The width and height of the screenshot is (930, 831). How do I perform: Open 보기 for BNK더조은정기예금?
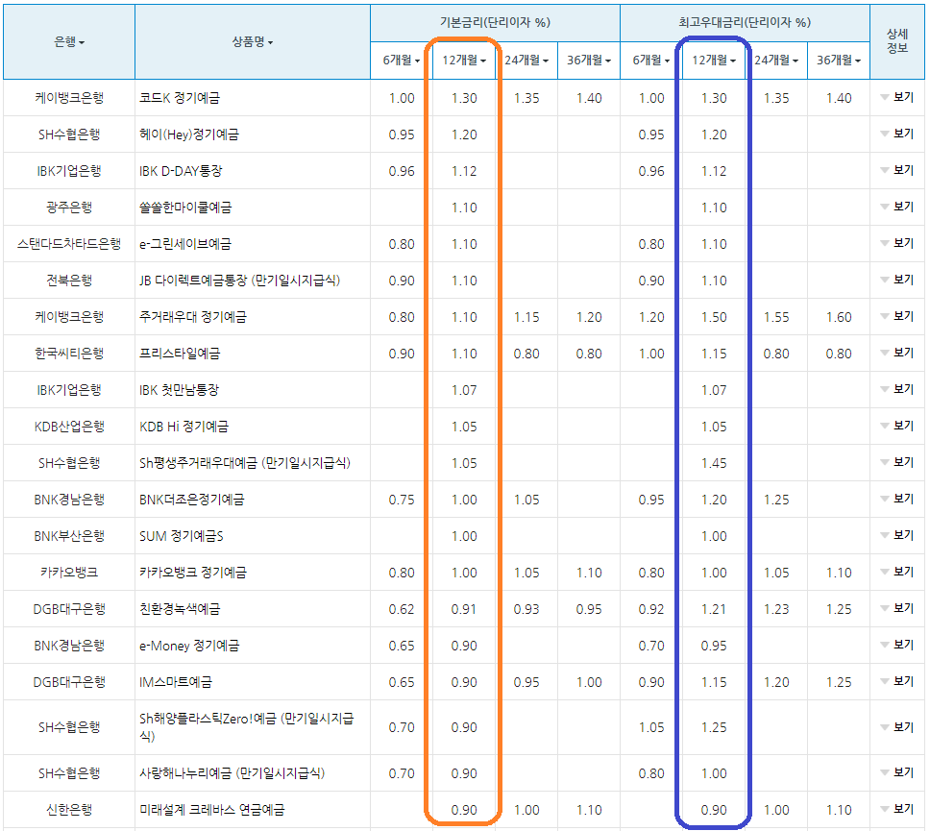[897, 499]
